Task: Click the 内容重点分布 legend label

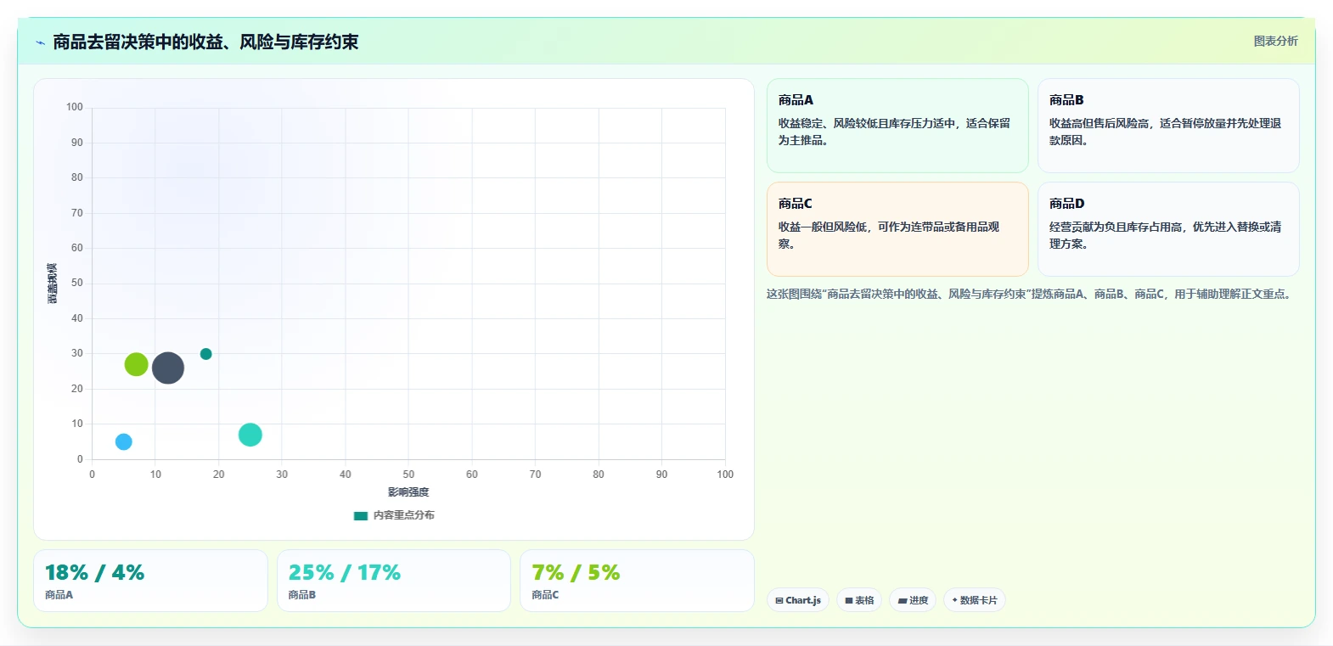Action: pyautogui.click(x=404, y=515)
